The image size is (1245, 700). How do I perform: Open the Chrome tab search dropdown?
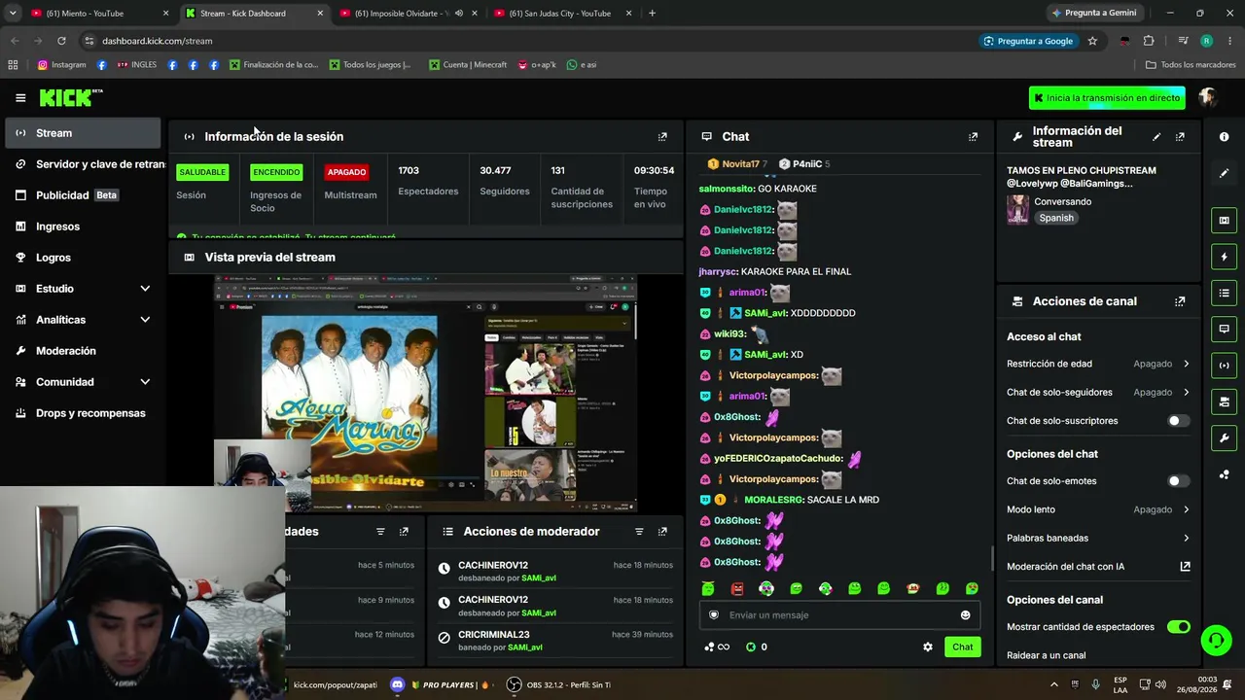pyautogui.click(x=13, y=14)
